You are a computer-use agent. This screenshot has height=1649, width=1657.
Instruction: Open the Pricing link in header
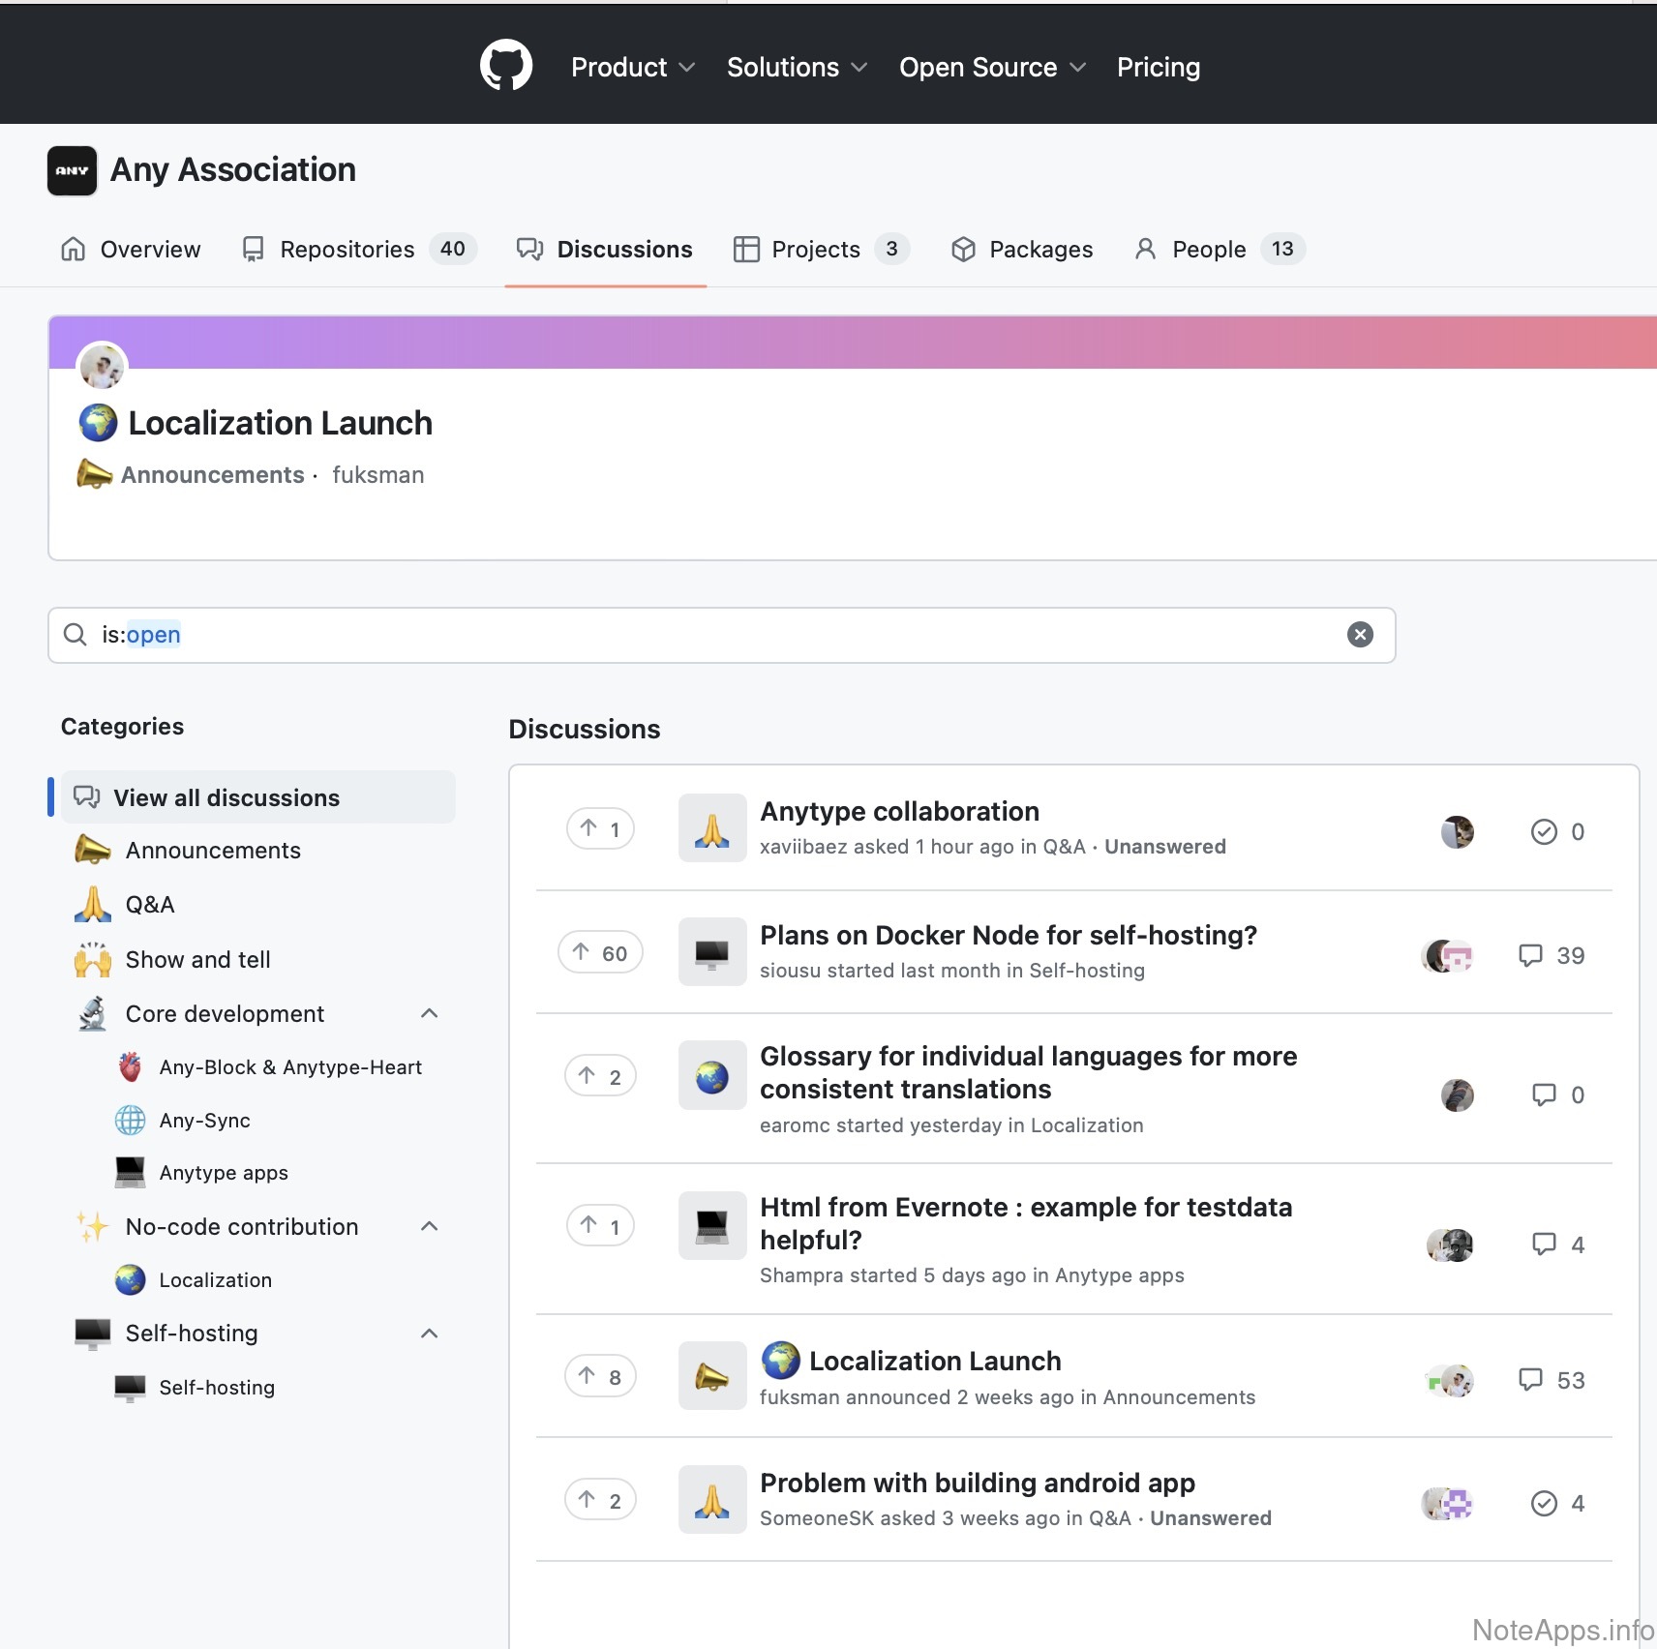[x=1158, y=67]
